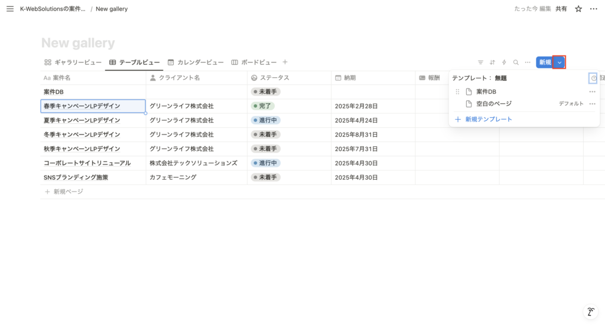Image resolution: width=605 pixels, height=326 pixels.
Task: Open the sidebar hamburger menu
Action: tap(9, 9)
